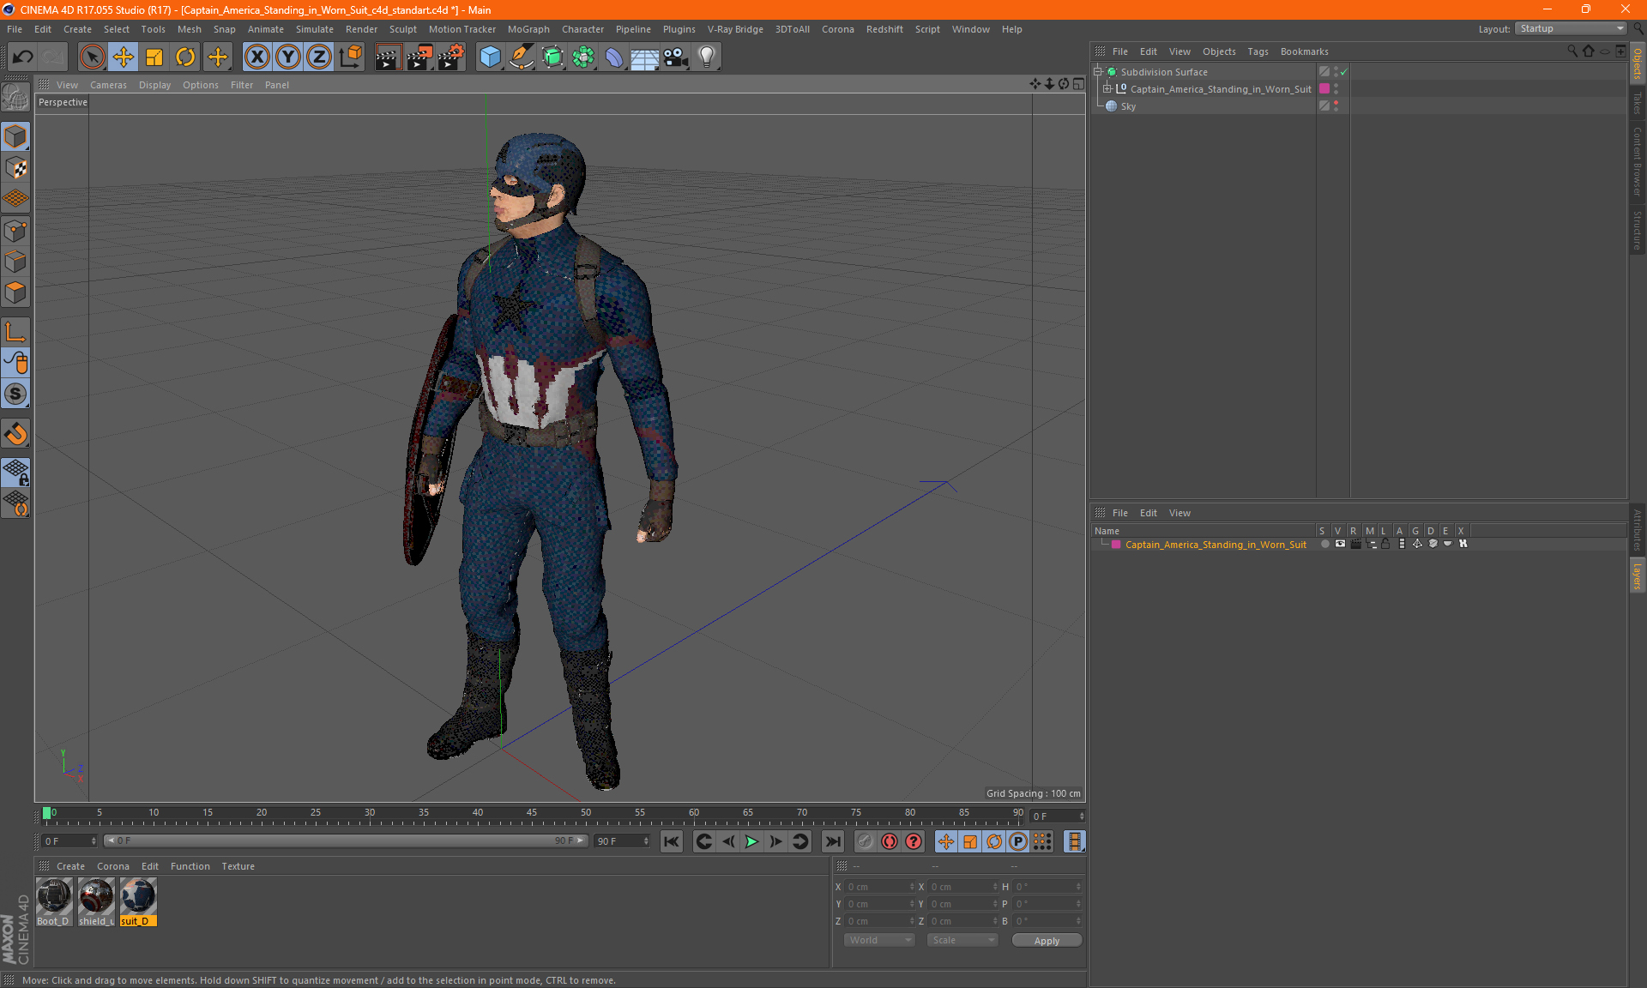Image resolution: width=1647 pixels, height=988 pixels.
Task: Open the Content Browser side tab
Action: [x=1638, y=161]
